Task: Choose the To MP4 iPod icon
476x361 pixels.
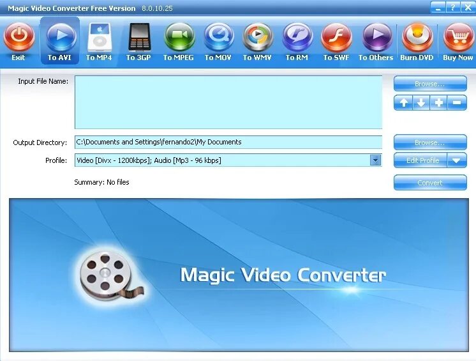Action: (x=100, y=38)
